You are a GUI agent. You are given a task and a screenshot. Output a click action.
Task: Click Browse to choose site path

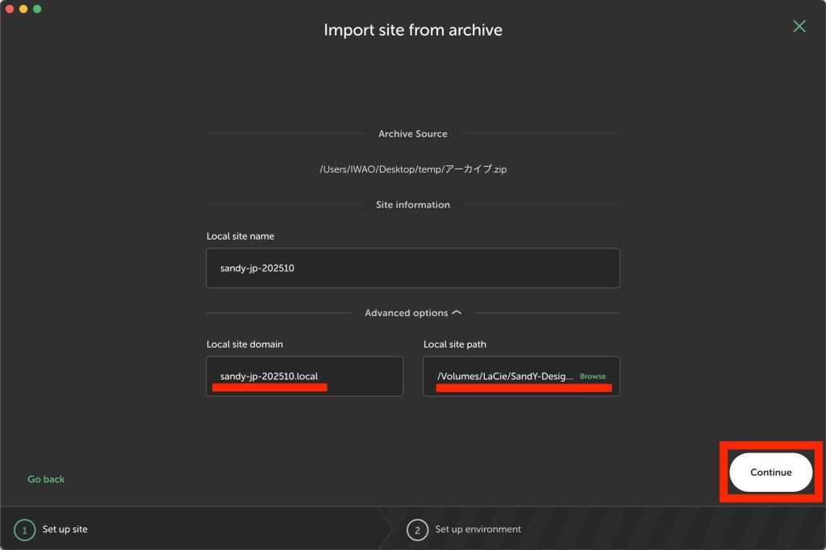click(x=593, y=377)
